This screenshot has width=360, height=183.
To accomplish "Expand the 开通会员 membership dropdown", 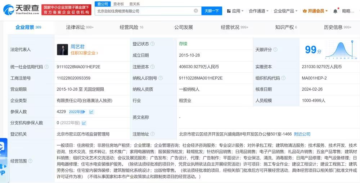I will (315, 11).
